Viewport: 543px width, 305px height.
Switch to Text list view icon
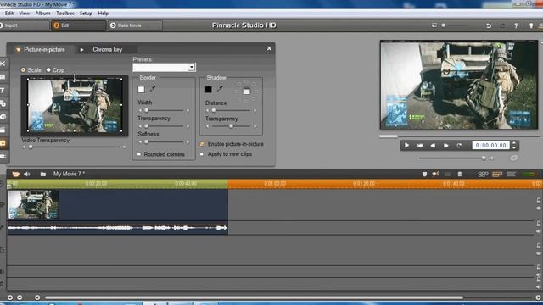point(511,174)
